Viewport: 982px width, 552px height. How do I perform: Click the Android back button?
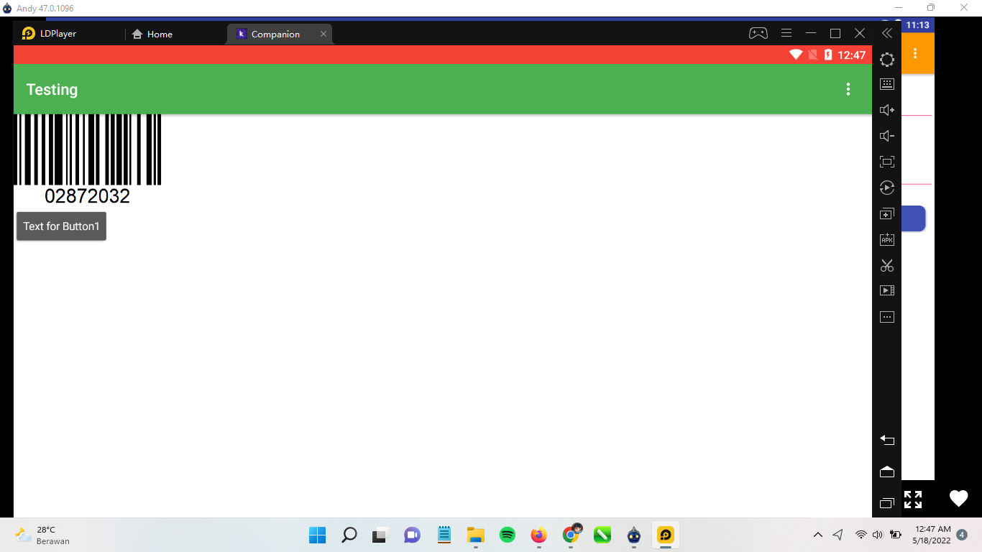click(887, 440)
